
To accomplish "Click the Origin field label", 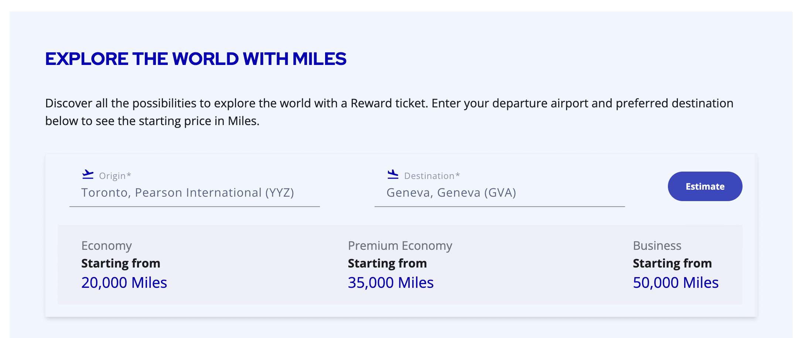I will click(115, 176).
